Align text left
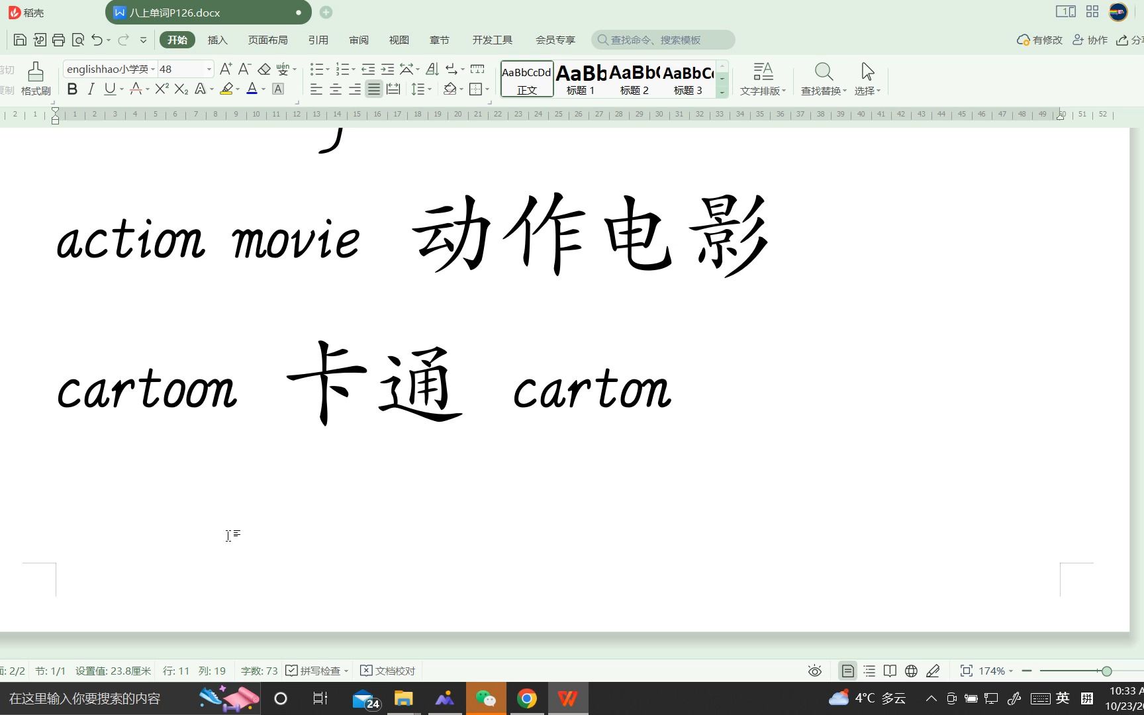 316,89
